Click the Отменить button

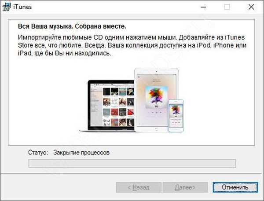point(231,187)
